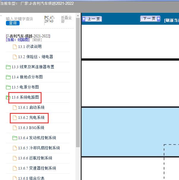Expand 13.6.4 发动机控制系统 folder
This screenshot has height=180, width=179.
[x=37, y=138]
